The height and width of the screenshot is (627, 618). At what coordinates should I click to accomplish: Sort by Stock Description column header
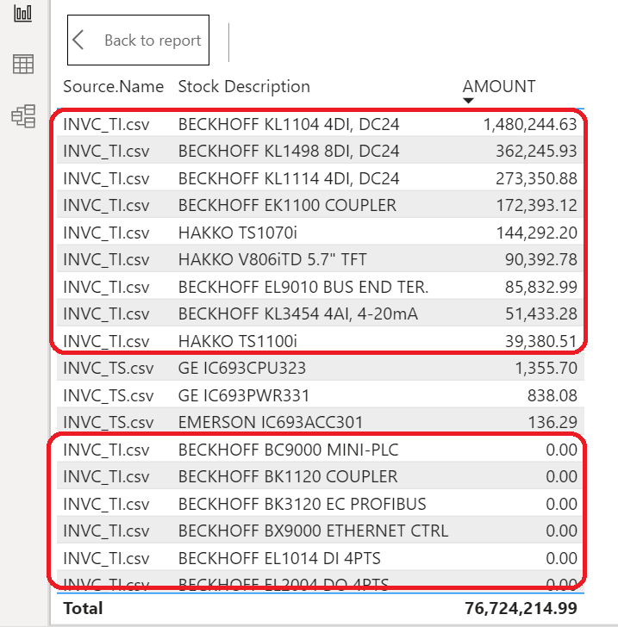(x=244, y=86)
